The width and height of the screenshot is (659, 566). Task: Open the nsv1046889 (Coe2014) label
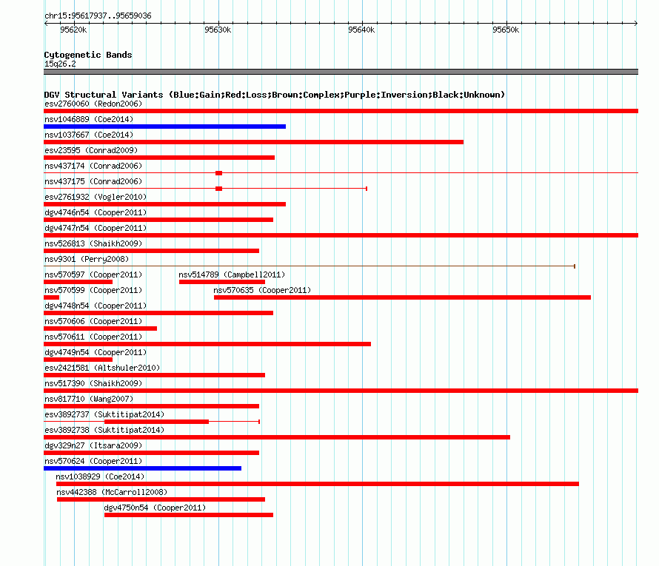(89, 119)
